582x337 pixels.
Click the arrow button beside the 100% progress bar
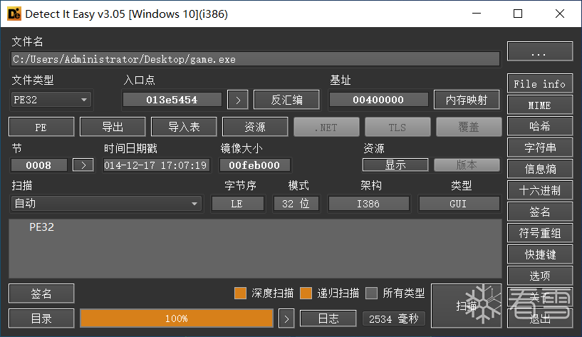pyautogui.click(x=286, y=318)
